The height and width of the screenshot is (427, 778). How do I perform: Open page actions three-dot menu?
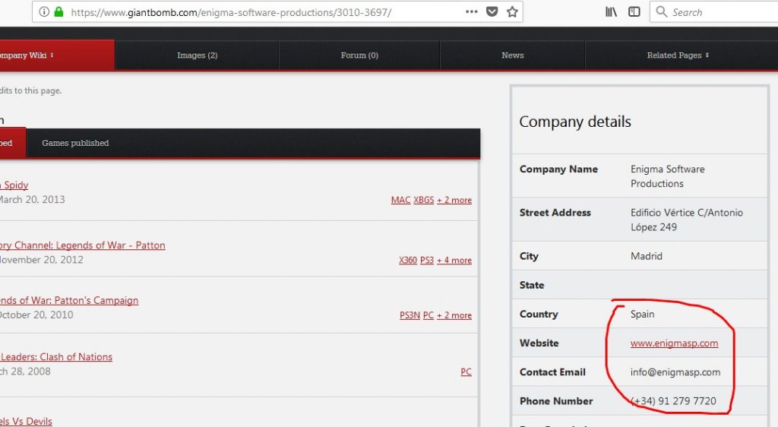(471, 12)
